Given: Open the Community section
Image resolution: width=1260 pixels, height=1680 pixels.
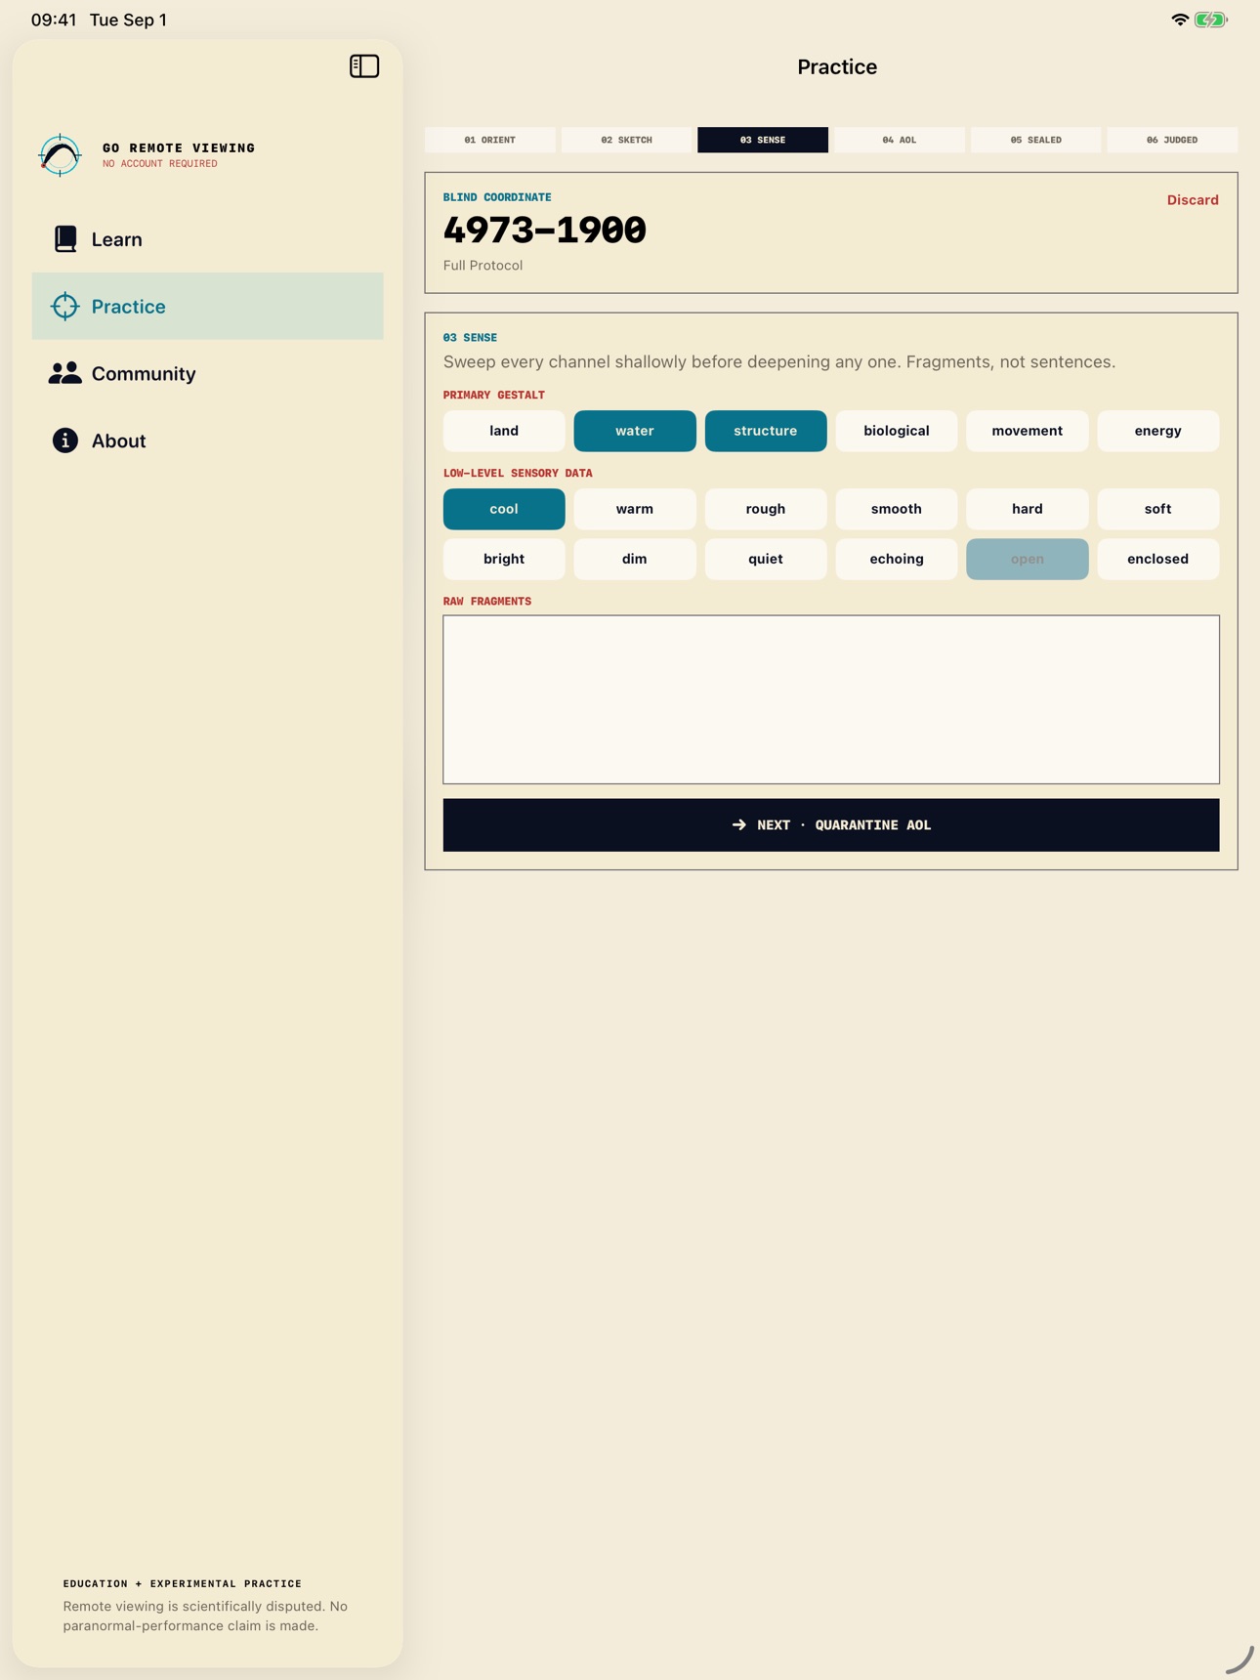Looking at the screenshot, I should (208, 373).
